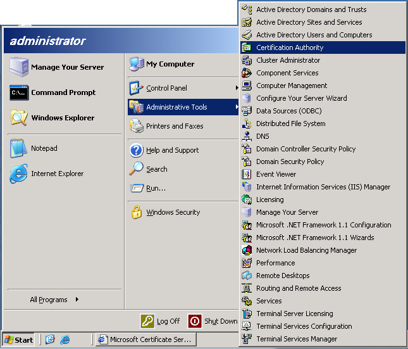Screen dimensions: 408x349
Task: Switch to Microsoft Certificate Services taskbar window
Action: tap(146, 339)
